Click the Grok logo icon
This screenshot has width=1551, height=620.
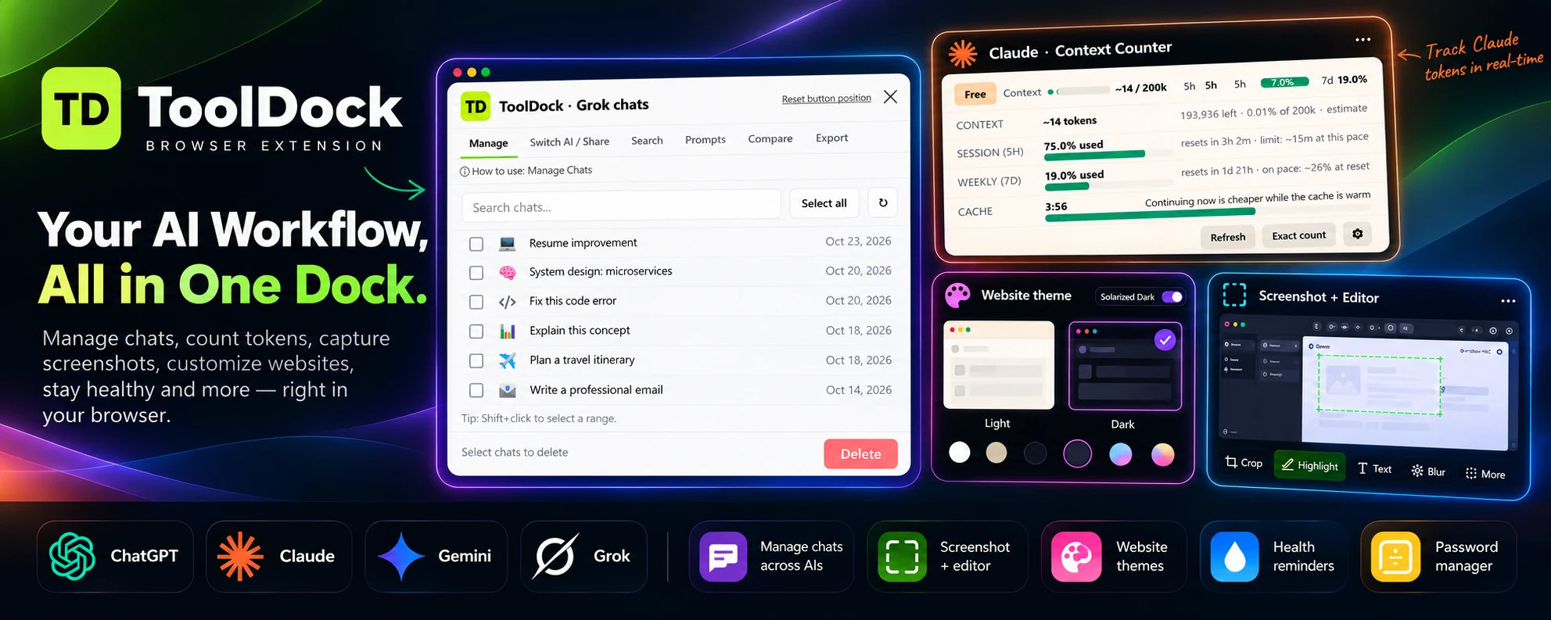pos(556,556)
